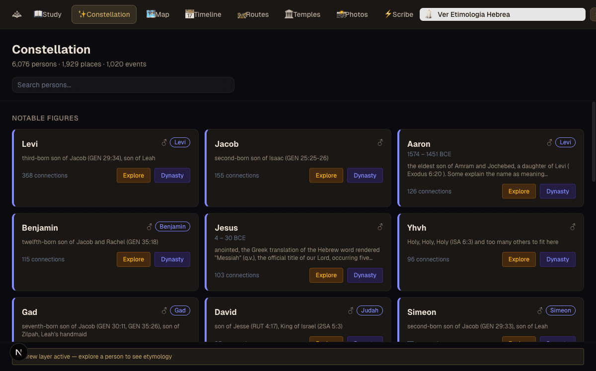The image size is (596, 371).
Task: Click the round N badge at bottom-left
Action: (18, 353)
